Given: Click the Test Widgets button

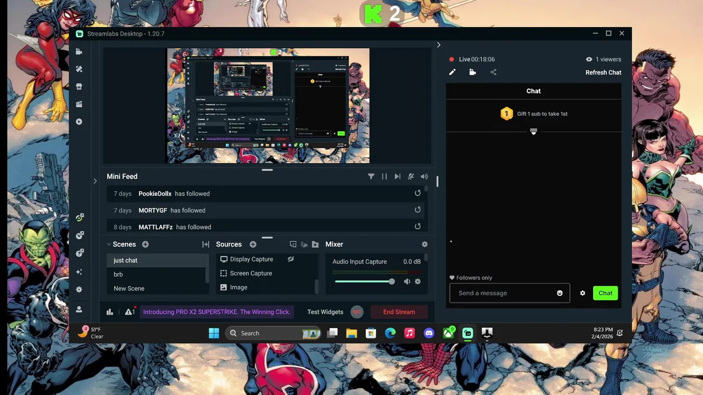Looking at the screenshot, I should coord(325,312).
